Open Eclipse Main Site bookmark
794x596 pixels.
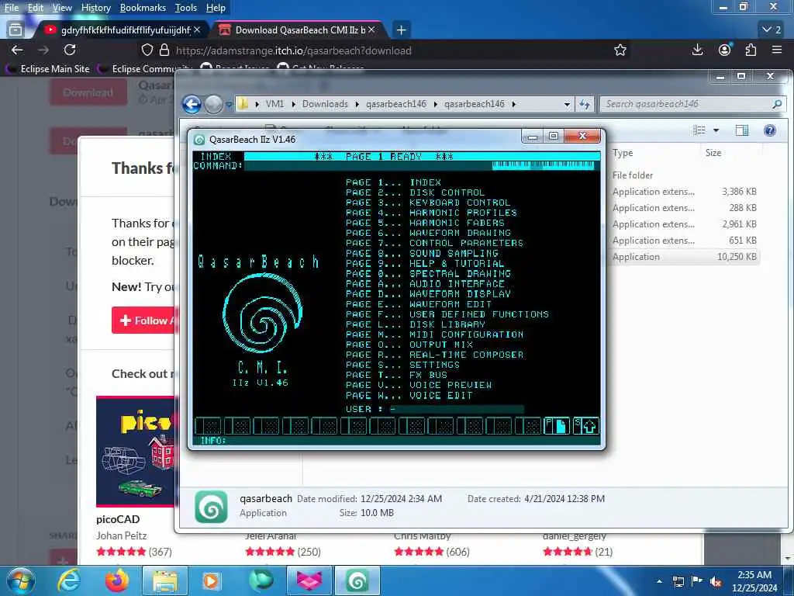point(49,68)
